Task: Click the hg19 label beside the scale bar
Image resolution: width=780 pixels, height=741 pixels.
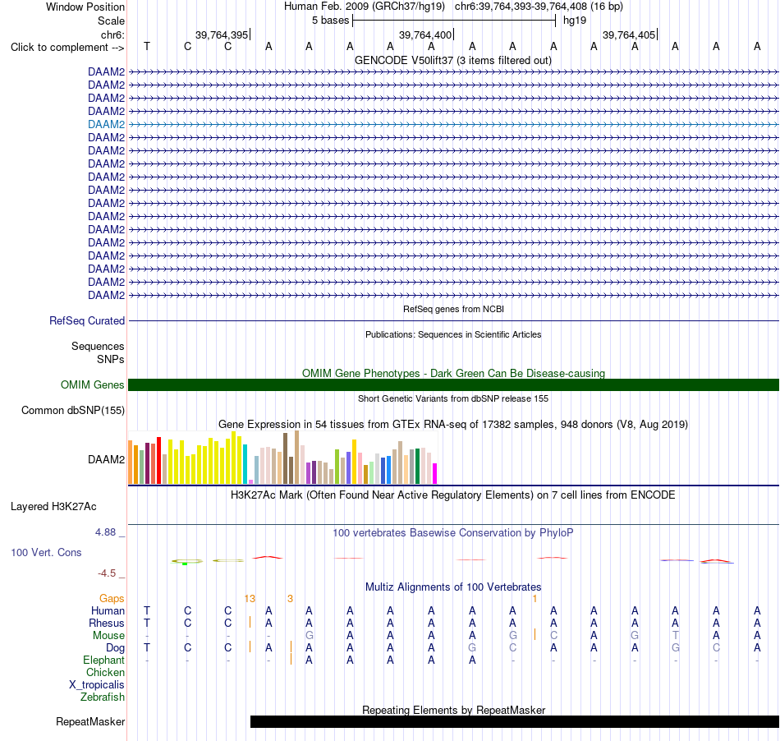Action: 575,21
